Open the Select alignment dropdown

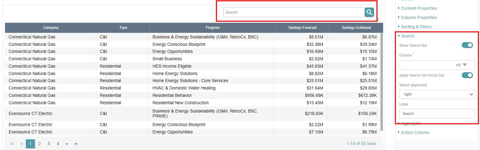click(x=437, y=94)
